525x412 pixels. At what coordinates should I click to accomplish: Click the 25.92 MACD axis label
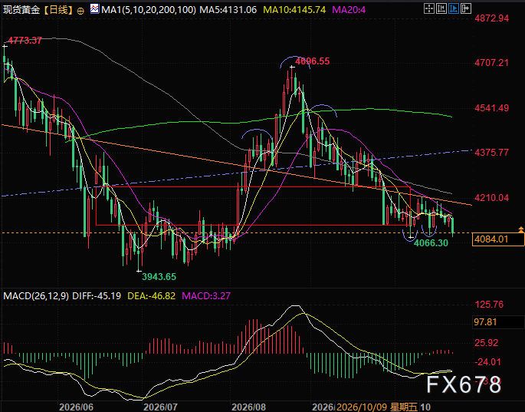coord(487,343)
